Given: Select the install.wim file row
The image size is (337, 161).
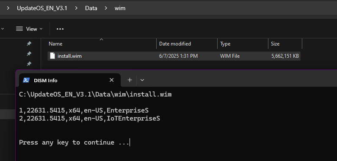Looking at the screenshot, I should [x=174, y=56].
